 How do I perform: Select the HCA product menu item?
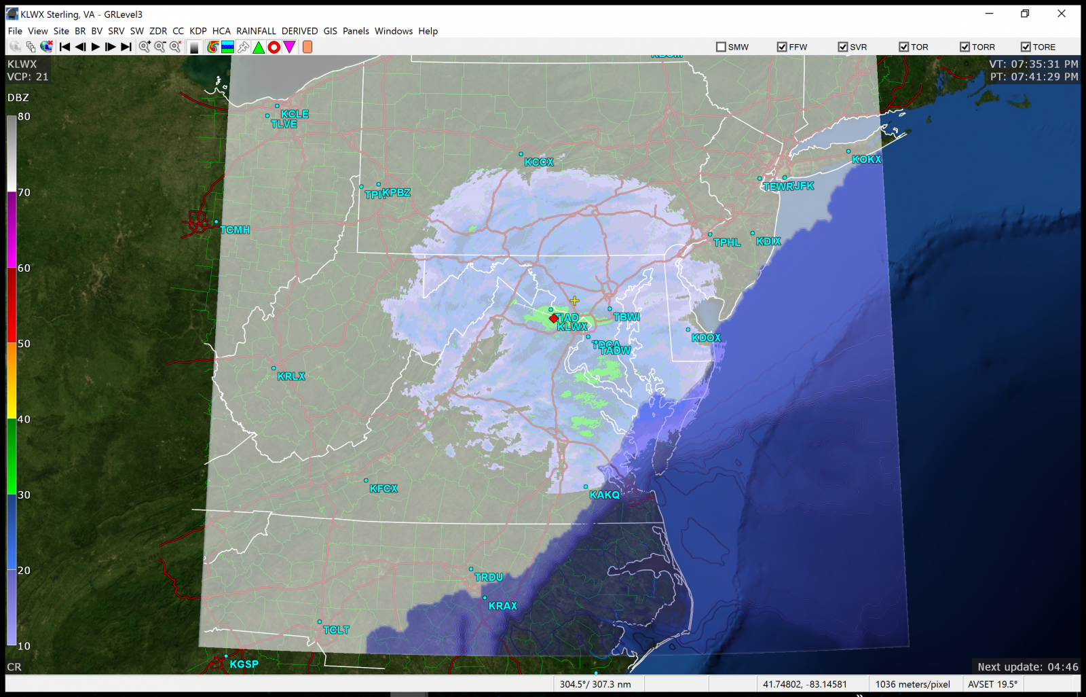click(x=221, y=31)
